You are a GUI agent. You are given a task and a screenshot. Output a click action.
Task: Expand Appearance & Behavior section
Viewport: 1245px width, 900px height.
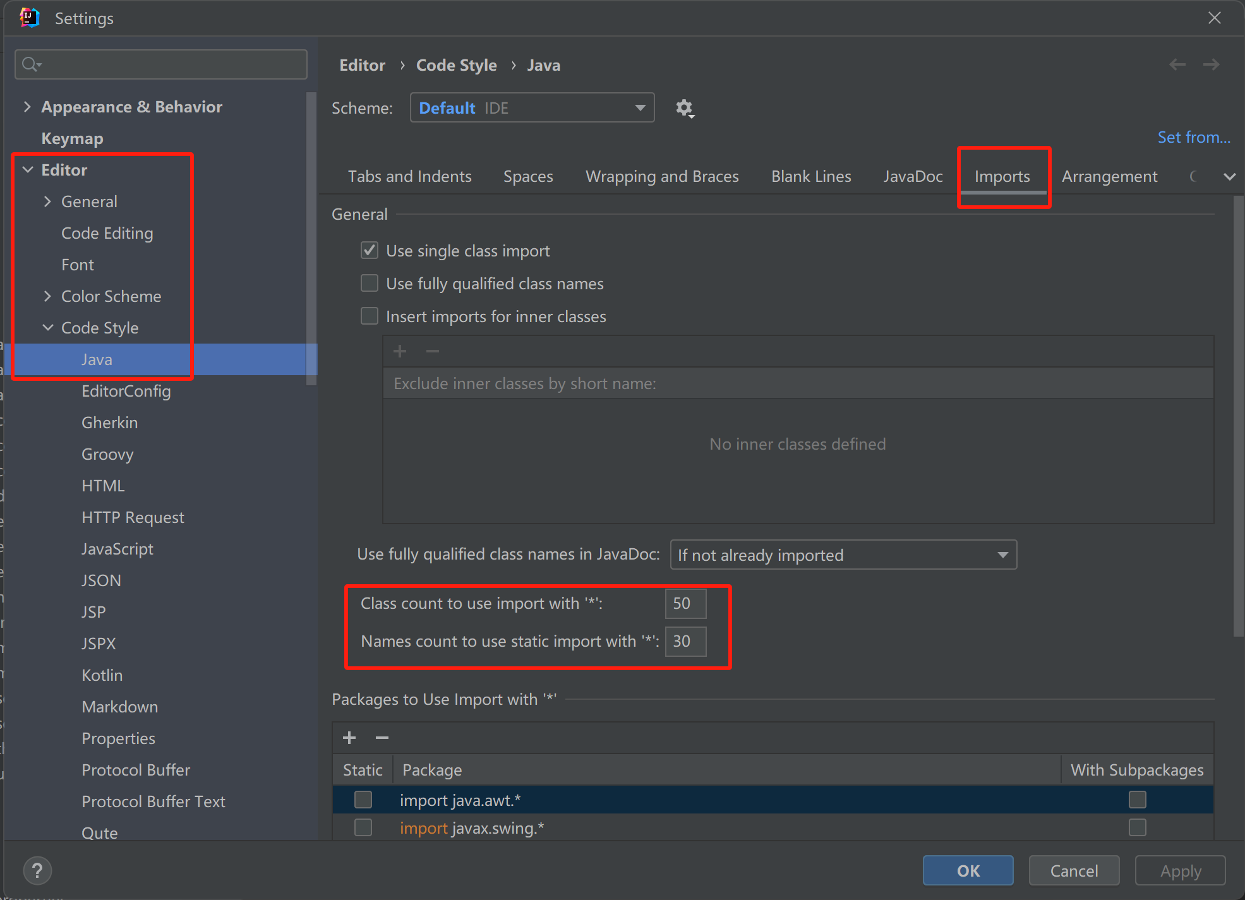[27, 107]
